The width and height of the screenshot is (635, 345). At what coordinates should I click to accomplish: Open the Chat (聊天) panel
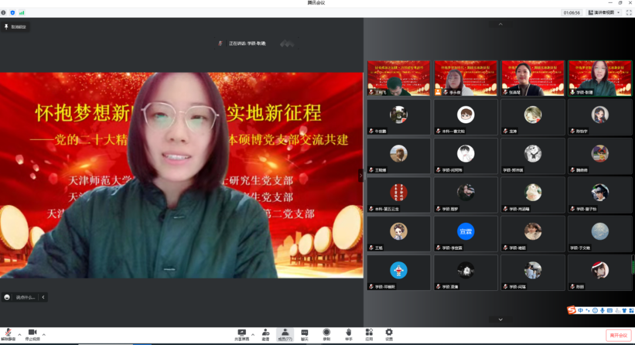305,333
